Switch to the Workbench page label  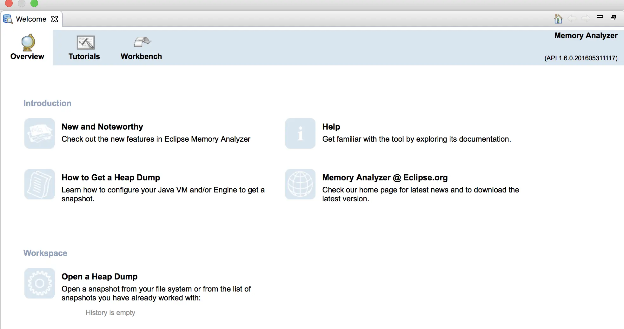coord(141,57)
